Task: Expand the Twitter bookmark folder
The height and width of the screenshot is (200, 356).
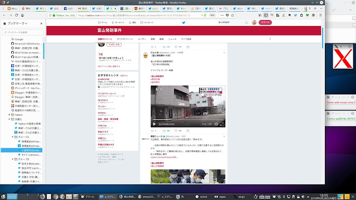Action: [9, 115]
